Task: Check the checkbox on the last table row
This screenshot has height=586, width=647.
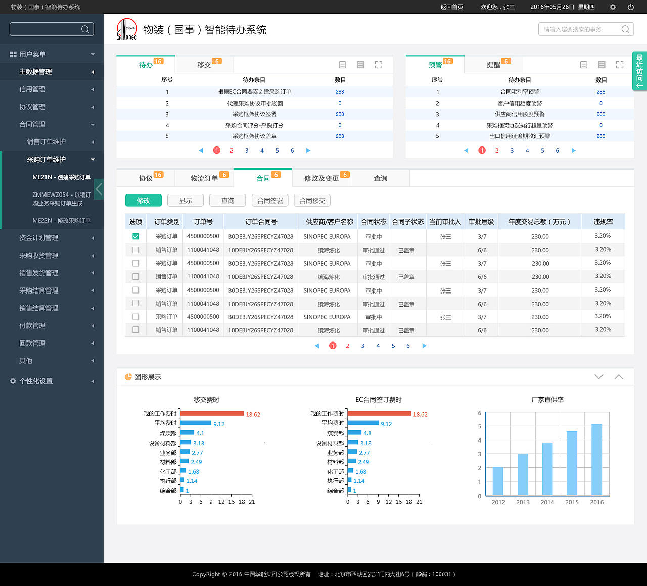Action: (x=135, y=330)
